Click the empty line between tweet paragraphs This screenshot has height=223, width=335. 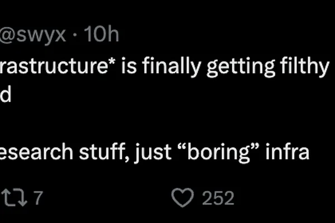coord(167,123)
